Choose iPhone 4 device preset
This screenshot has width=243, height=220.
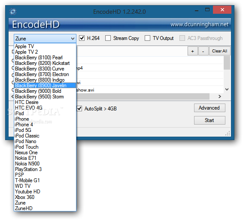point(45,125)
